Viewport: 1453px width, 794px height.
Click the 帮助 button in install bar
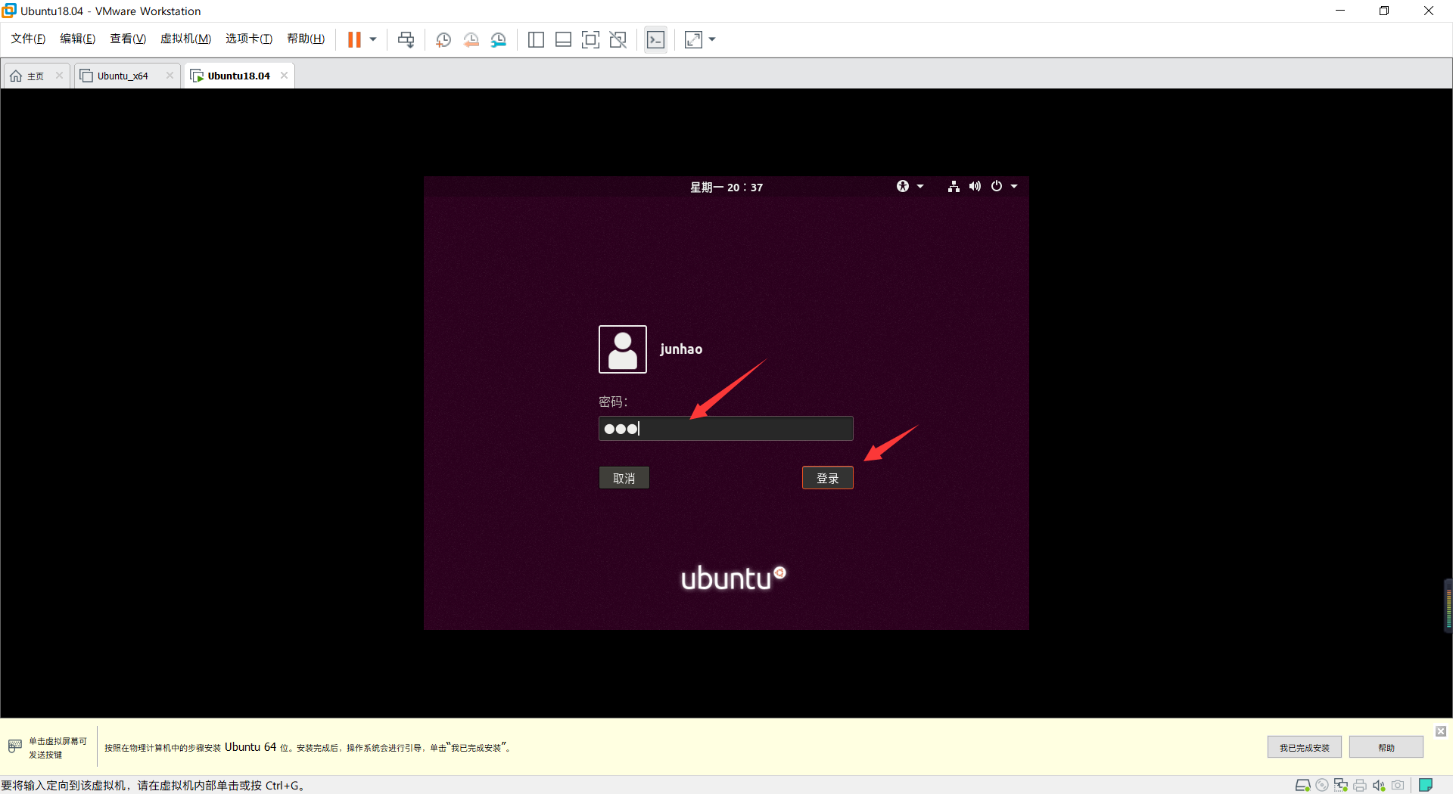pos(1386,747)
